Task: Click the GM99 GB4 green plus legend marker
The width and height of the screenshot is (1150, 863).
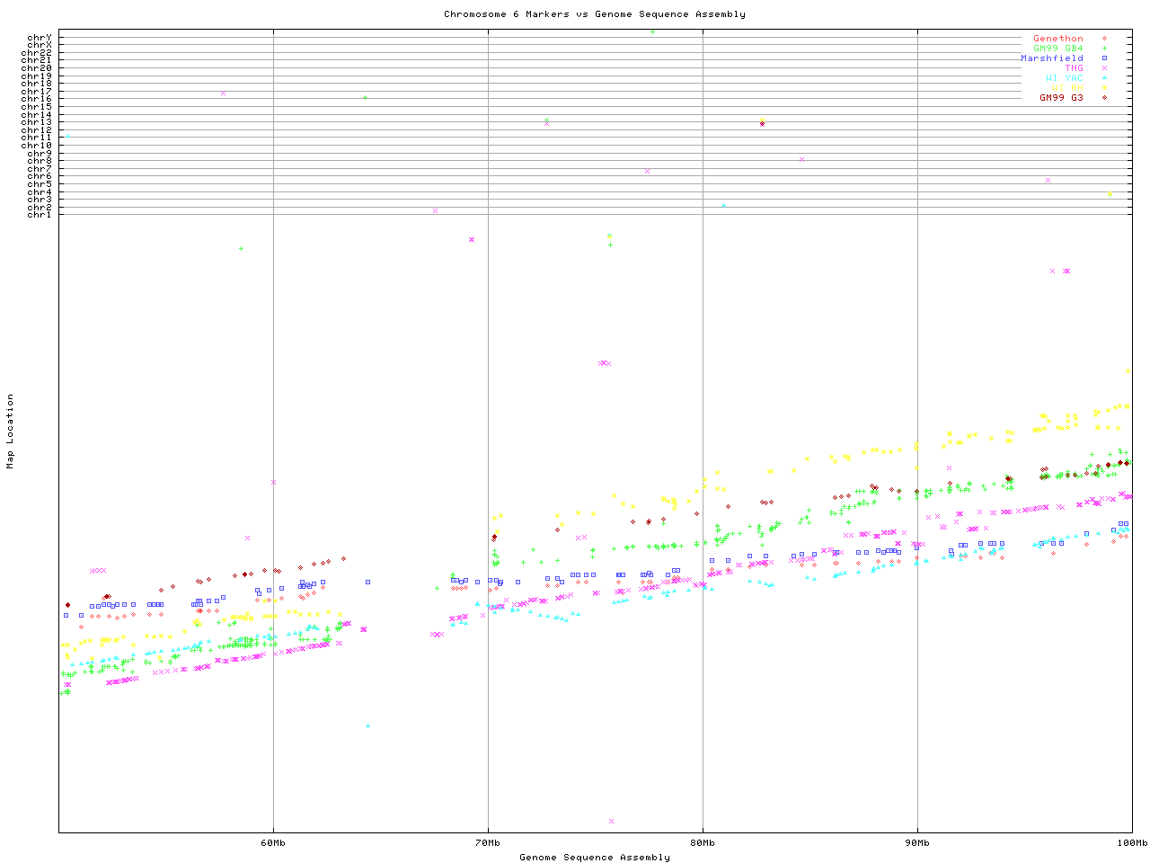Action: point(1104,49)
